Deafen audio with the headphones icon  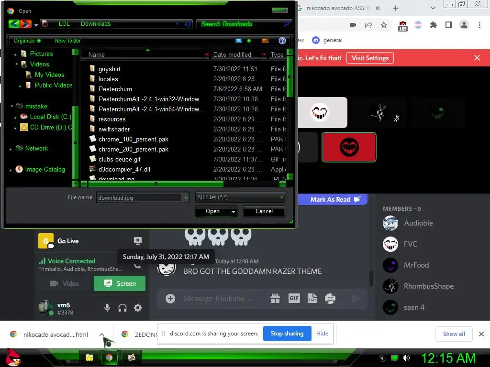pos(122,308)
